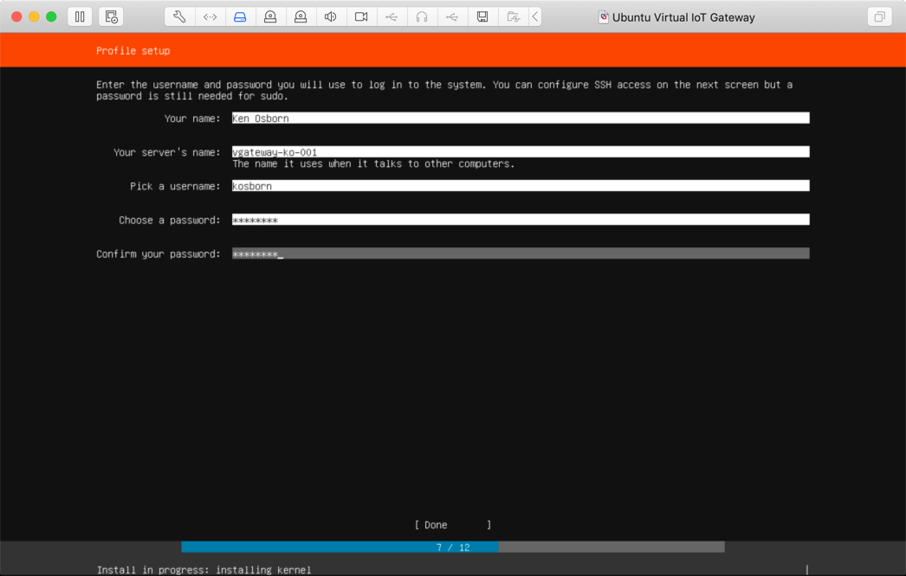Click the CD/DVD icon beside the sound icon

301,16
